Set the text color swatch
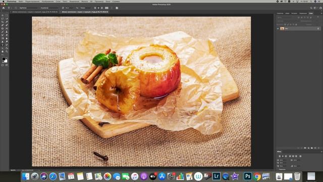 coord(106,8)
